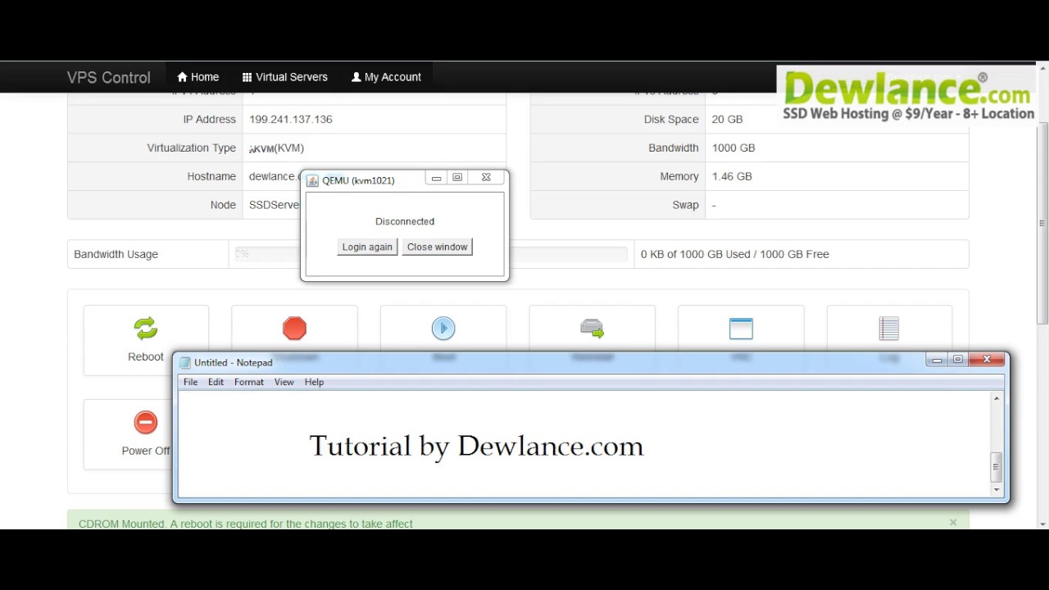Open the Format menu in Notepad
The image size is (1049, 590).
(x=249, y=382)
